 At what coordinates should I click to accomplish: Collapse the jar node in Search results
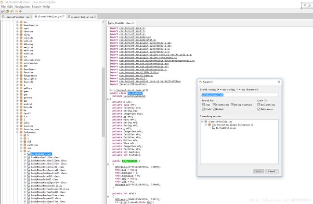click(x=202, y=122)
